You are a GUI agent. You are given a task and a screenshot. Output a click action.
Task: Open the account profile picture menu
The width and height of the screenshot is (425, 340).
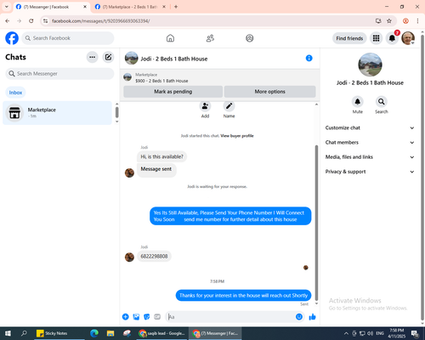(408, 38)
